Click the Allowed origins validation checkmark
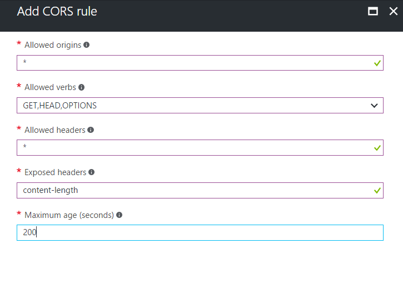Screen dimensions: 403x303 coord(377,63)
